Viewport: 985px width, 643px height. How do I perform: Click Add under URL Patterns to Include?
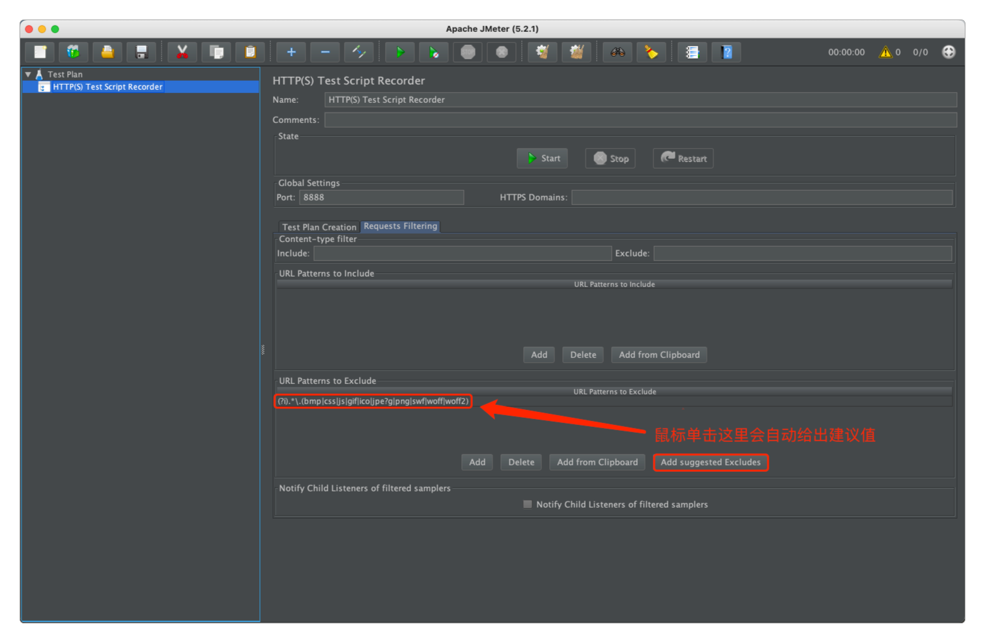tap(539, 355)
